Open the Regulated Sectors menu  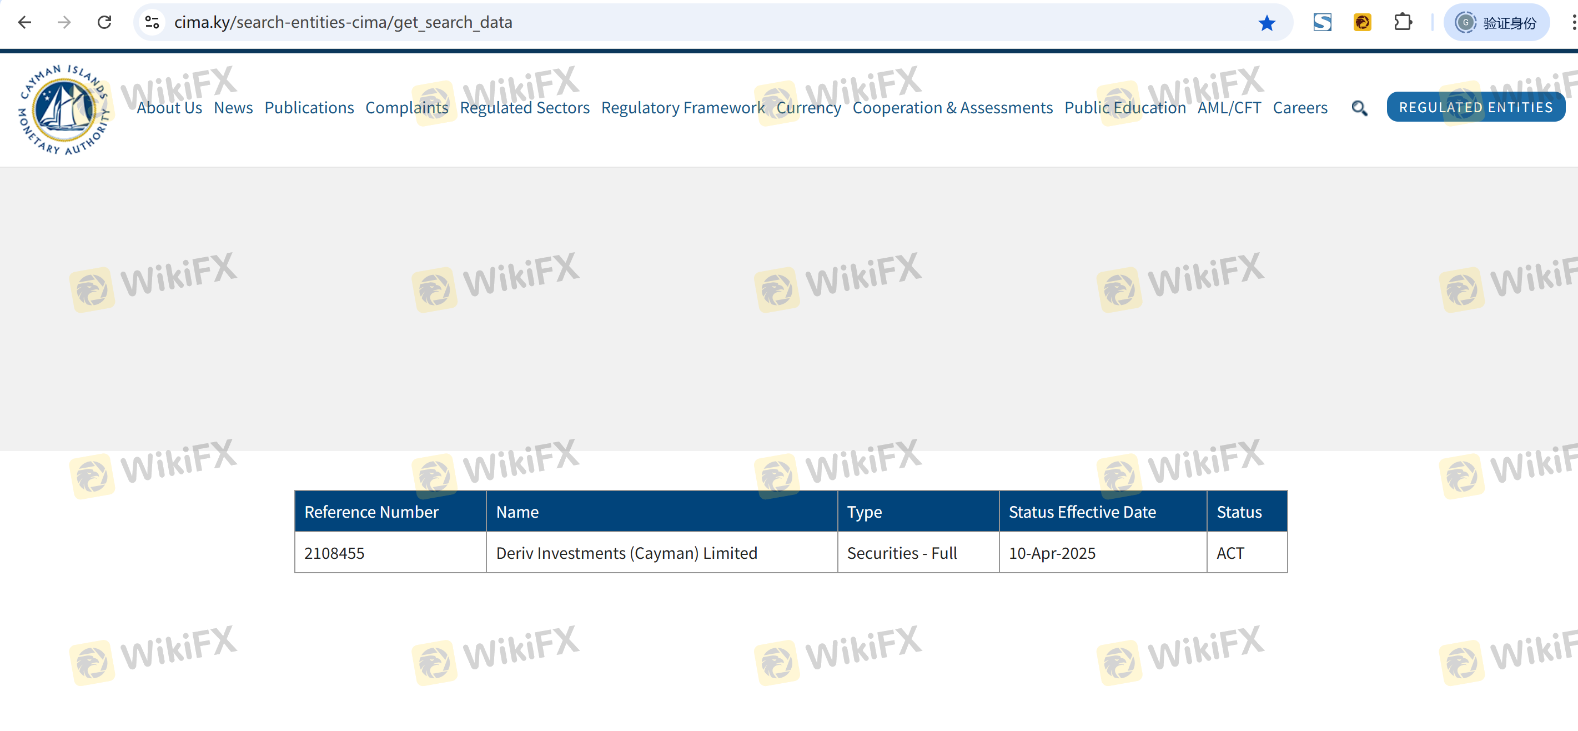(524, 108)
